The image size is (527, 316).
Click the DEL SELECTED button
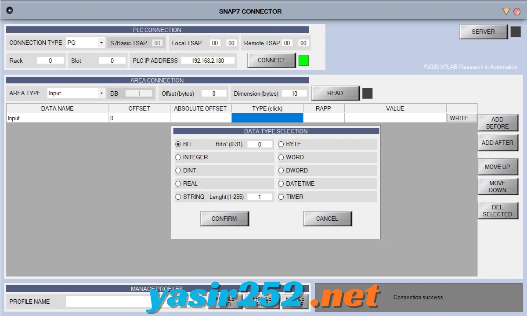click(498, 211)
